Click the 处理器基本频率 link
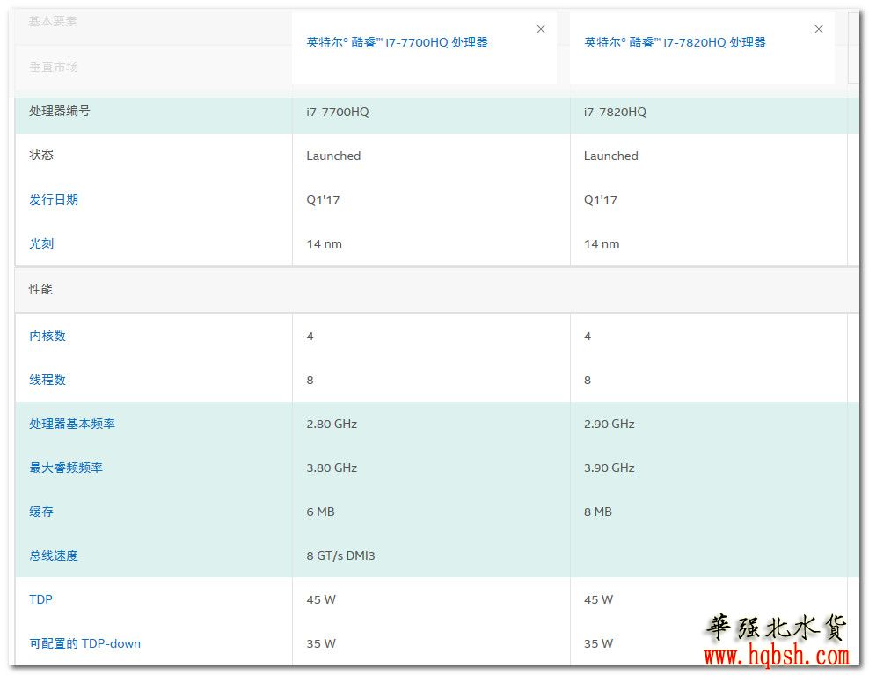The height and width of the screenshot is (675, 869). pos(72,424)
